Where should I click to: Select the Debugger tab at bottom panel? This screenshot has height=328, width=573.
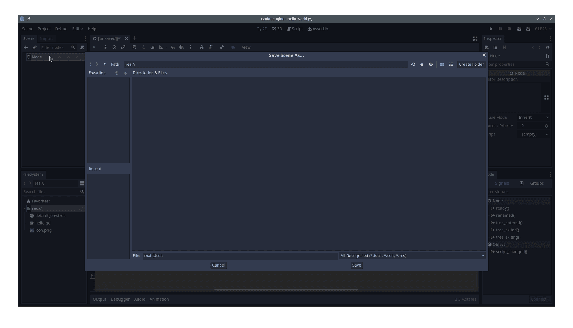pyautogui.click(x=121, y=299)
